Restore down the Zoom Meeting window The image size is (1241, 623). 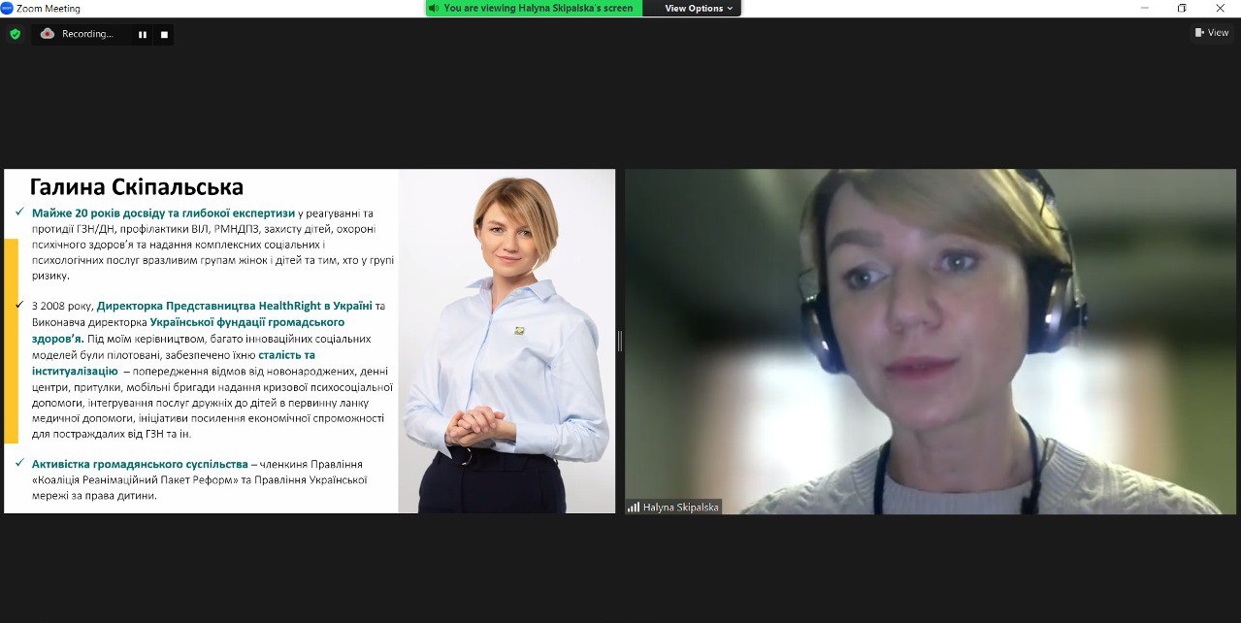point(1182,8)
